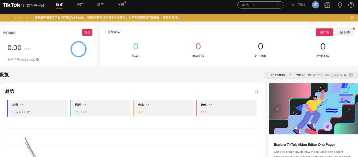Click the Explore TikTok Video Editor One-Pager title
358x157 pixels.
coord(304,145)
